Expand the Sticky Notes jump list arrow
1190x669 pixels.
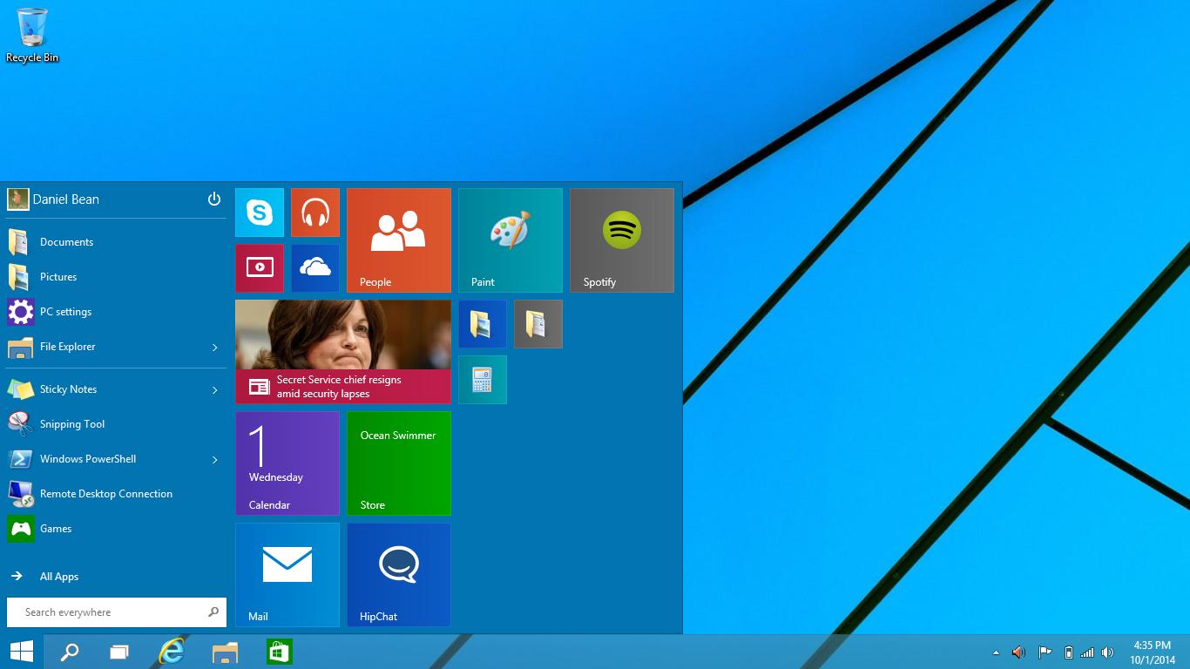[x=215, y=390]
